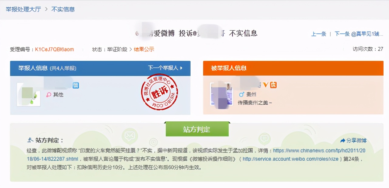Click the pink gender icon next to 其他
The image size is (389, 188).
point(49,95)
